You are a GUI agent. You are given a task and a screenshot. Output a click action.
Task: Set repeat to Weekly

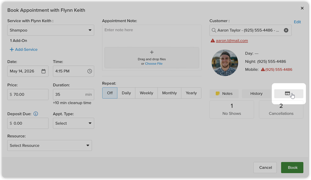pos(146,93)
